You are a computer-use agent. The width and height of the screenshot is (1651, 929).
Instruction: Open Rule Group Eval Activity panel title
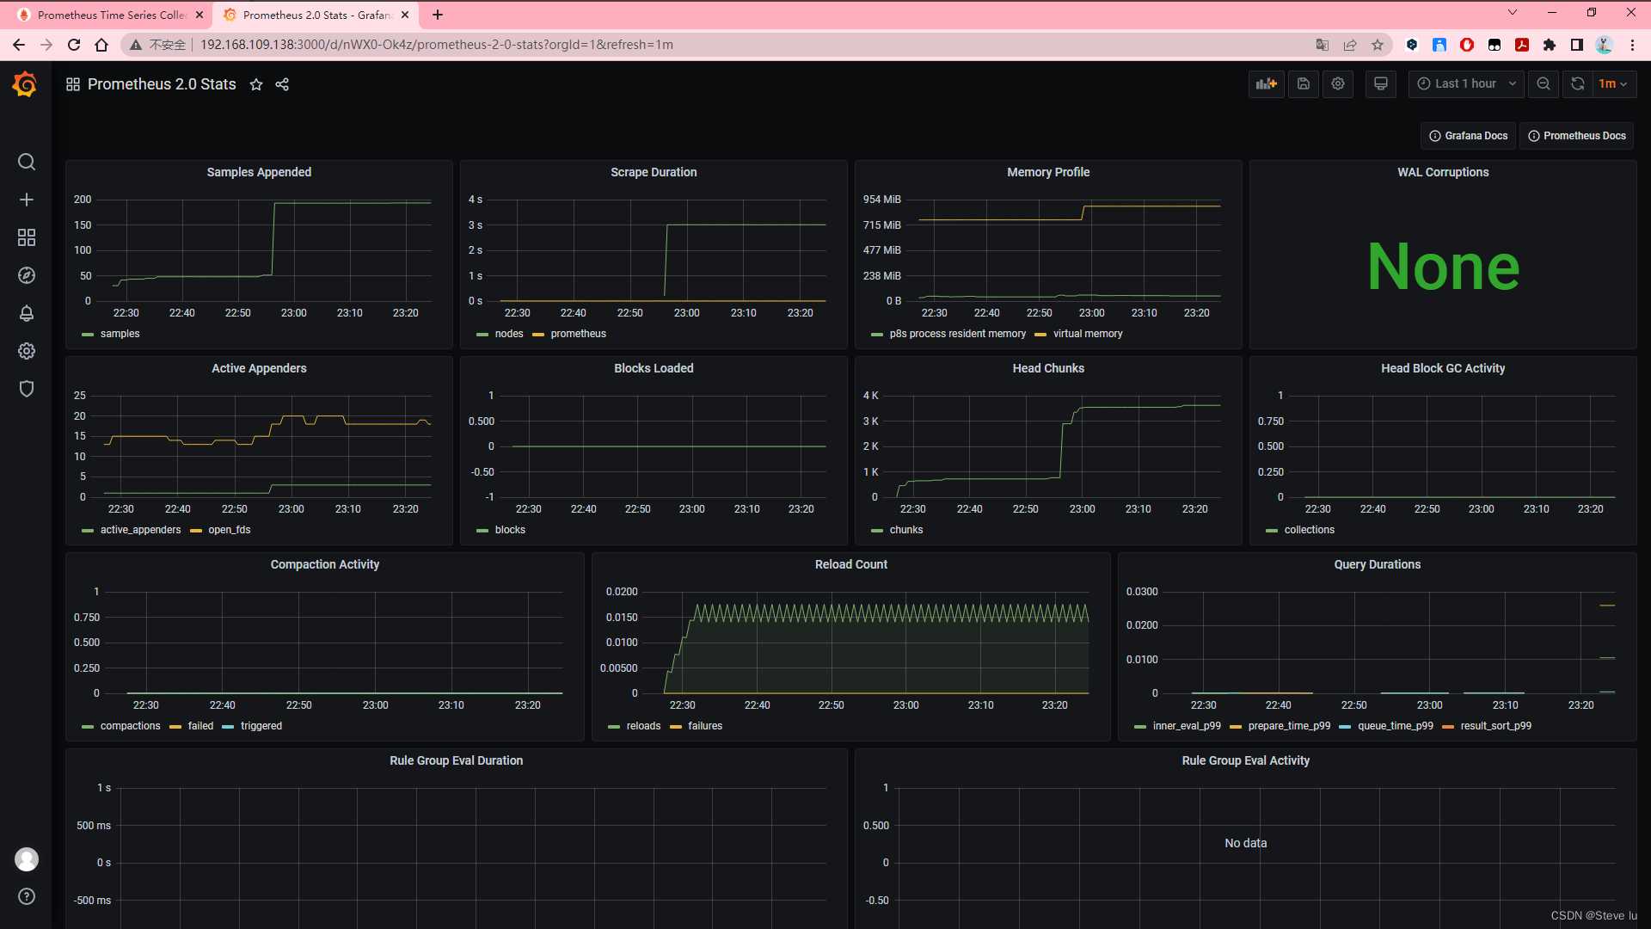coord(1245,760)
